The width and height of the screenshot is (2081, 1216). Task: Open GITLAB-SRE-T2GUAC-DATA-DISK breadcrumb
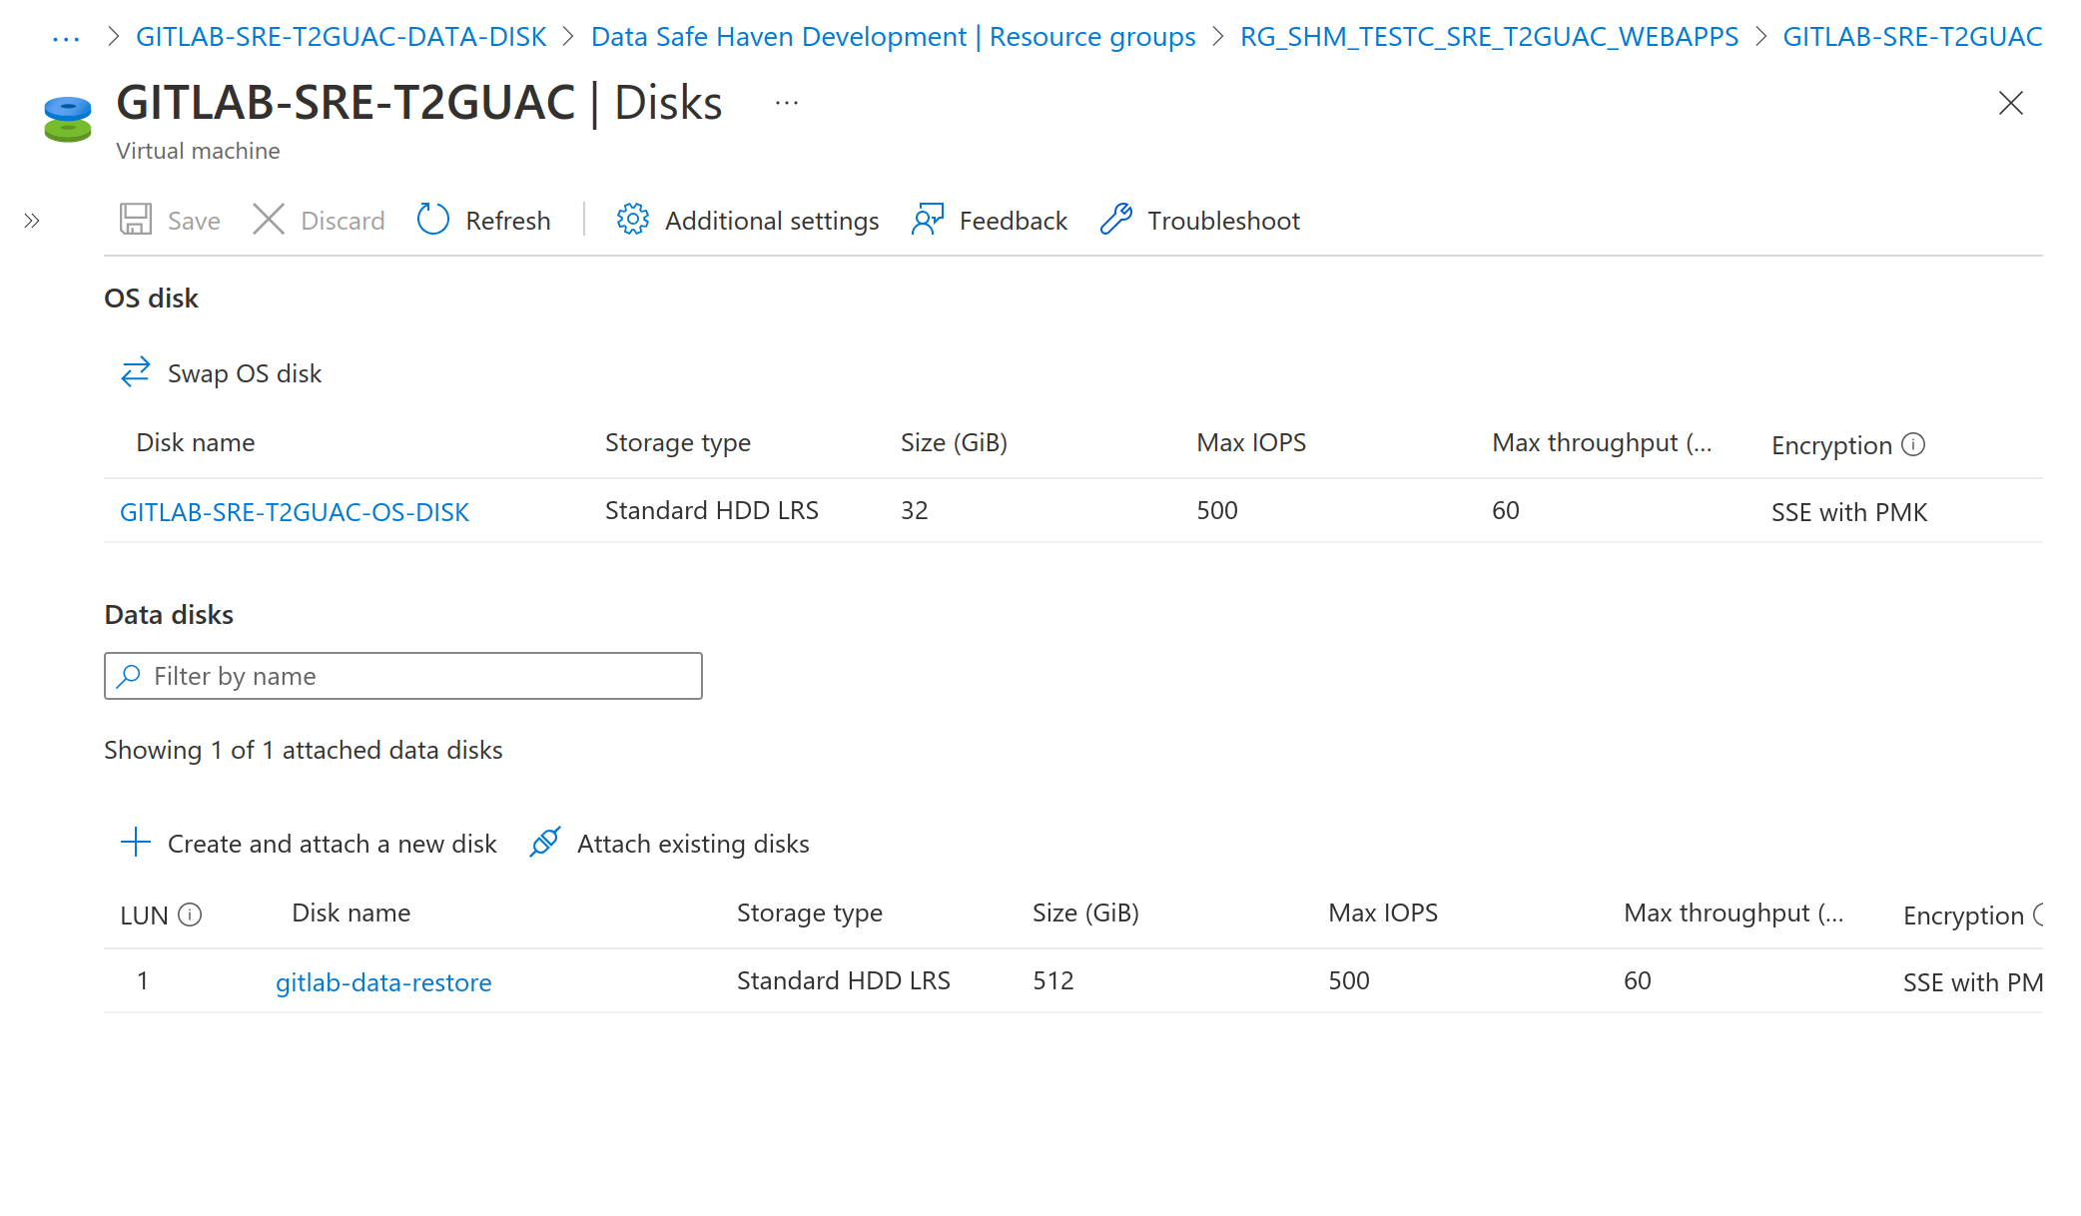342,37
